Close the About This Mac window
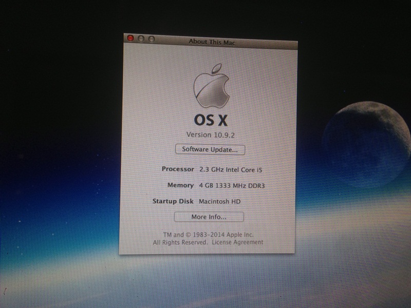The image size is (411, 308). pos(130,38)
